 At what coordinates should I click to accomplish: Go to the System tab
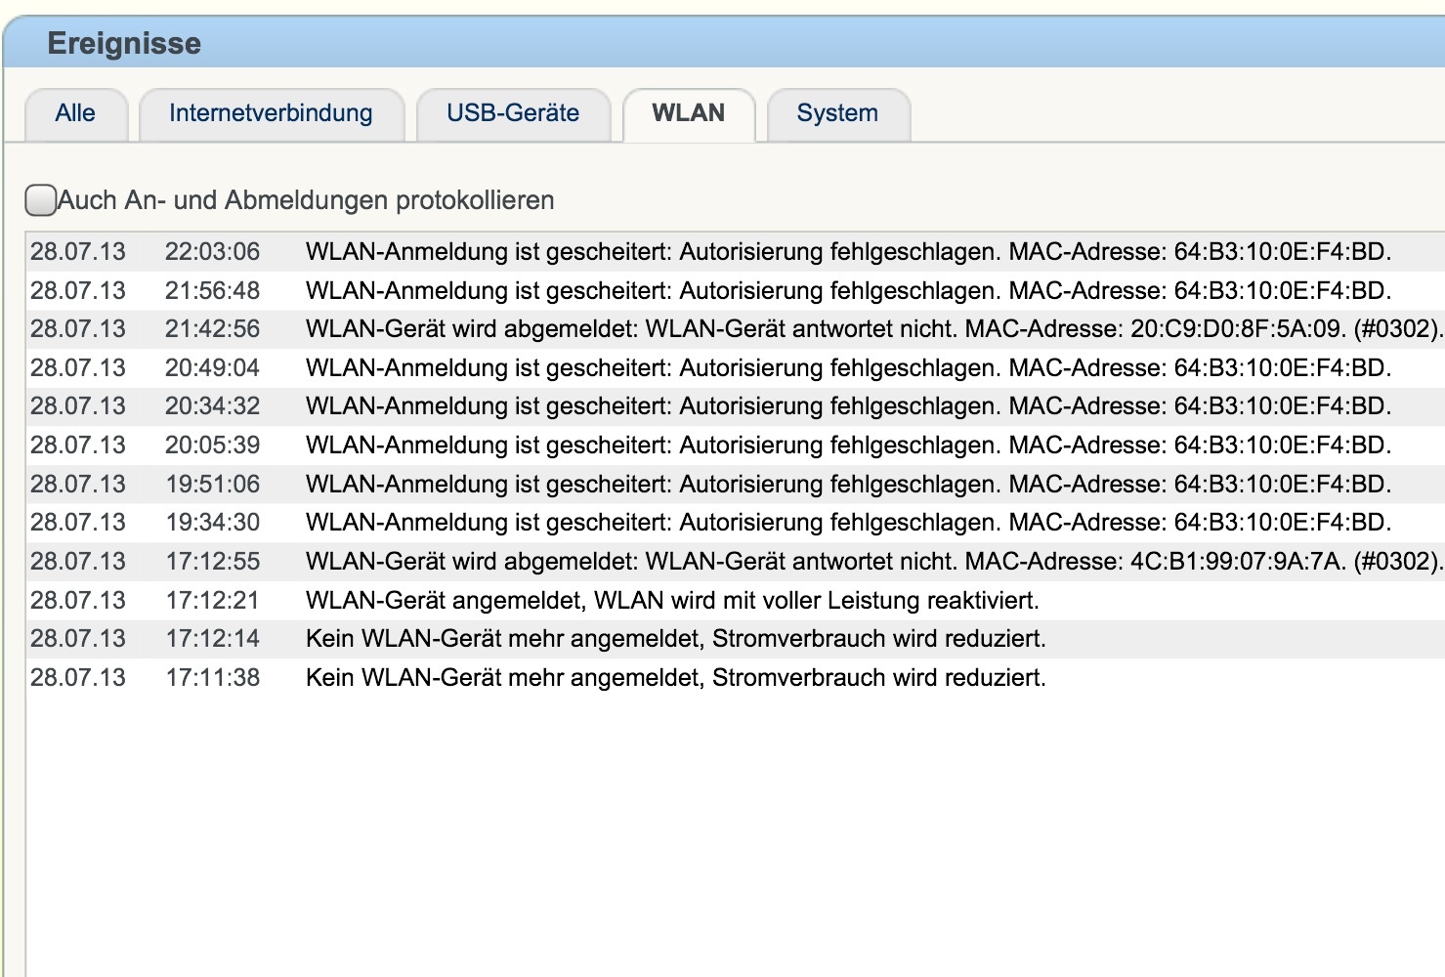coord(837,113)
